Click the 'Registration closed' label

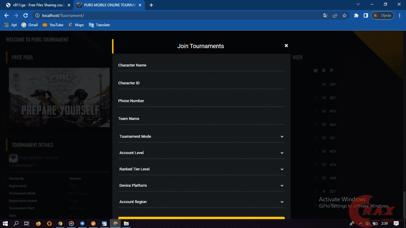[x=23, y=201]
